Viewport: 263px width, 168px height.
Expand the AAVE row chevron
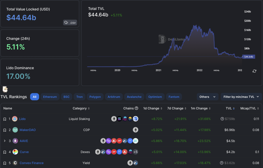[x=5, y=141]
